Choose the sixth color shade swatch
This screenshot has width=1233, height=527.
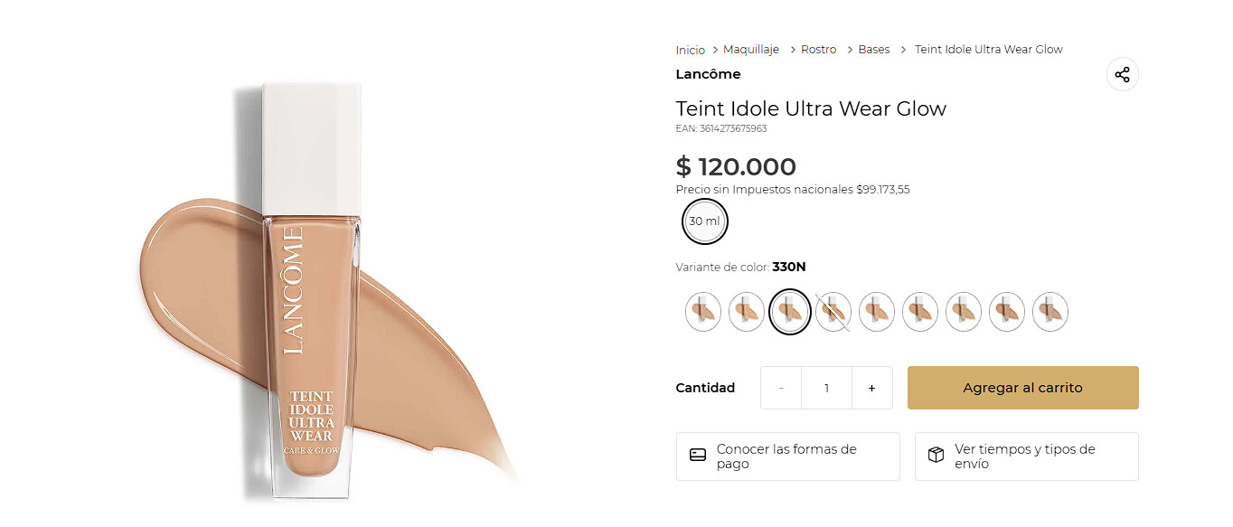(x=920, y=312)
